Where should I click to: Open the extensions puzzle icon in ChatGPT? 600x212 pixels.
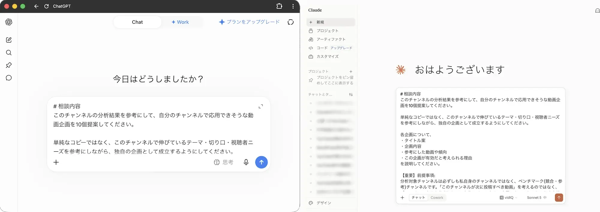coord(279,6)
